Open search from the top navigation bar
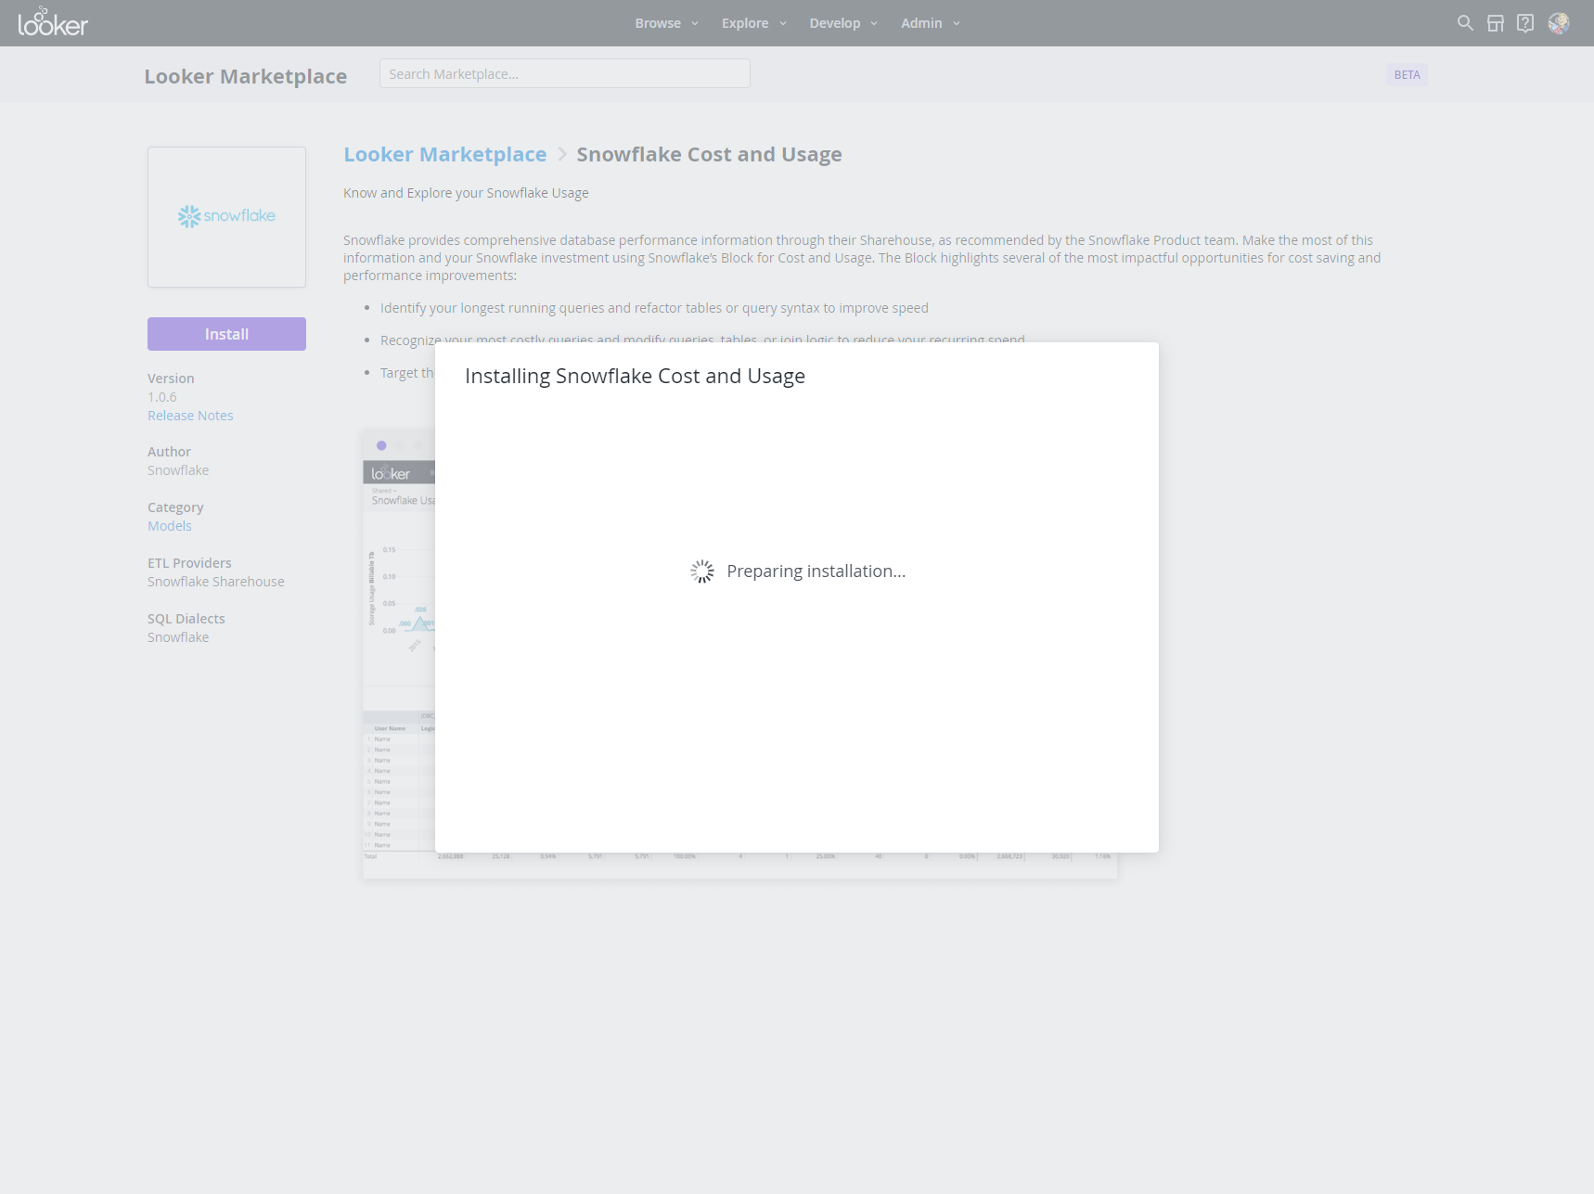 1464,22
